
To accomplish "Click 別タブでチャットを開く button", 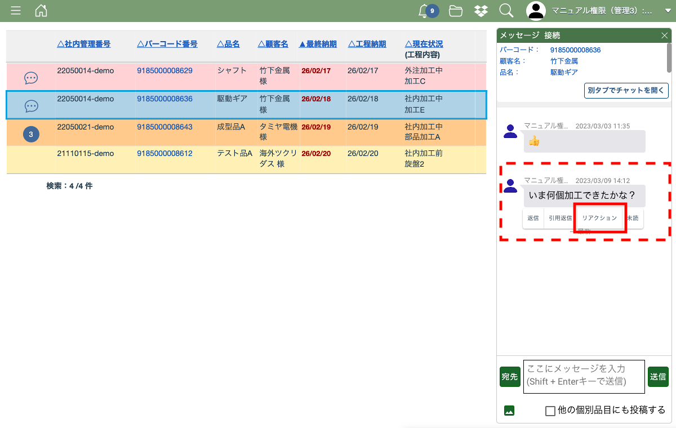I will click(626, 91).
